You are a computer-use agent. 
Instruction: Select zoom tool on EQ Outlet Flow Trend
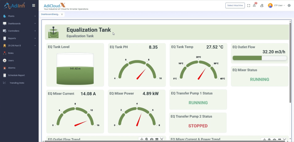pos(147,139)
